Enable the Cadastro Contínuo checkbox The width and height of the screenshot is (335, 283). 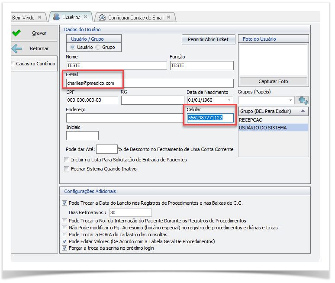click(x=13, y=64)
